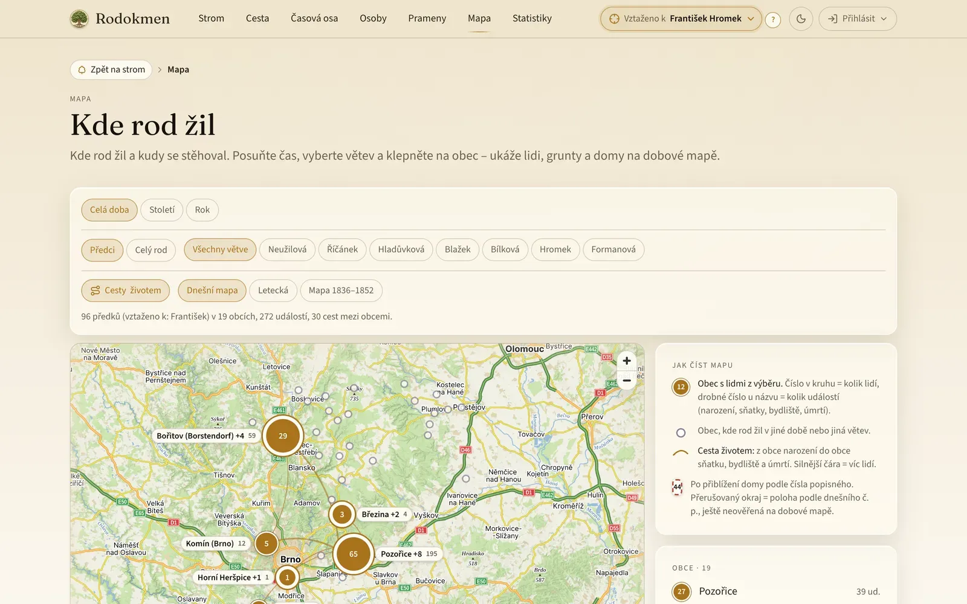Open the Strom menu

click(211, 19)
